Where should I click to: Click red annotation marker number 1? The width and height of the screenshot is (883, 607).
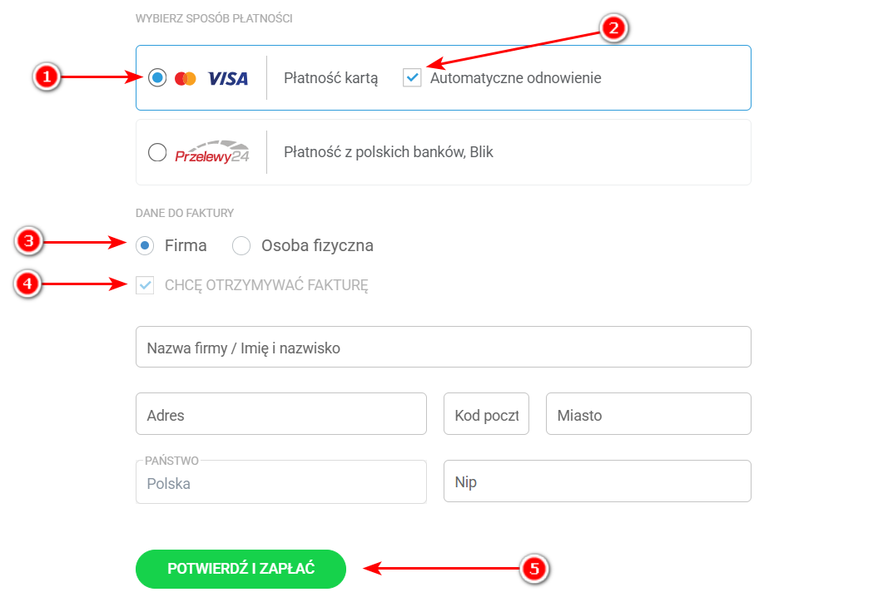click(47, 77)
